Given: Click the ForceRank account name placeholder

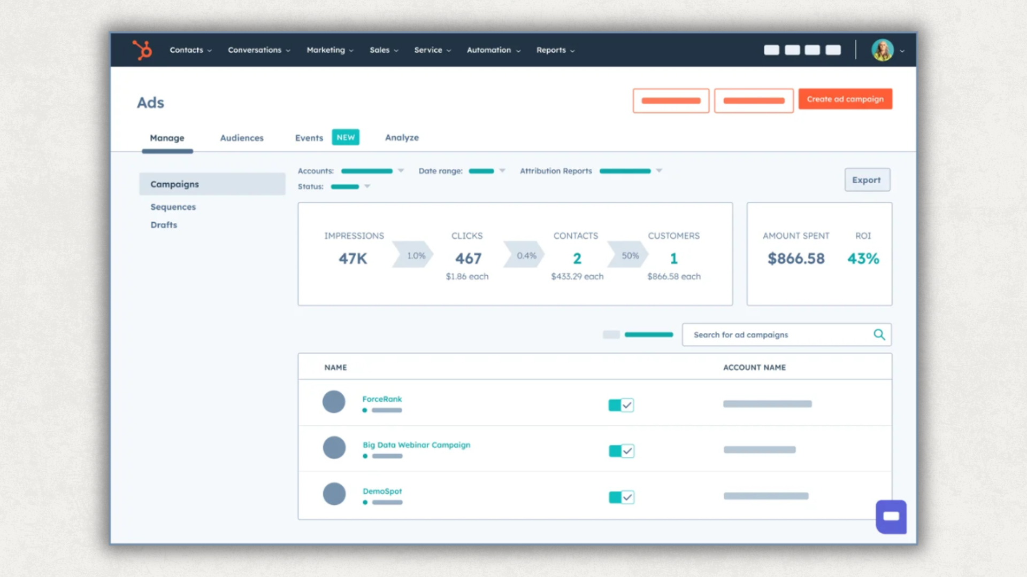Looking at the screenshot, I should (x=768, y=404).
